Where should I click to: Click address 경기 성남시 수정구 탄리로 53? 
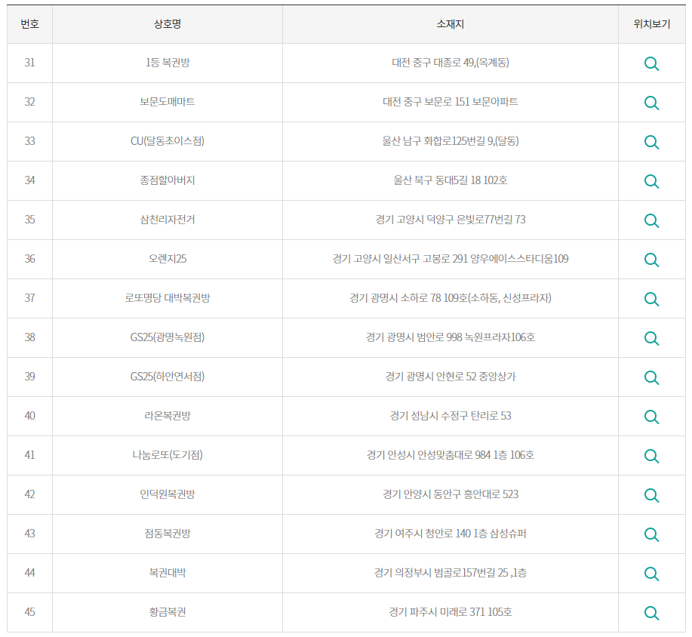451,417
